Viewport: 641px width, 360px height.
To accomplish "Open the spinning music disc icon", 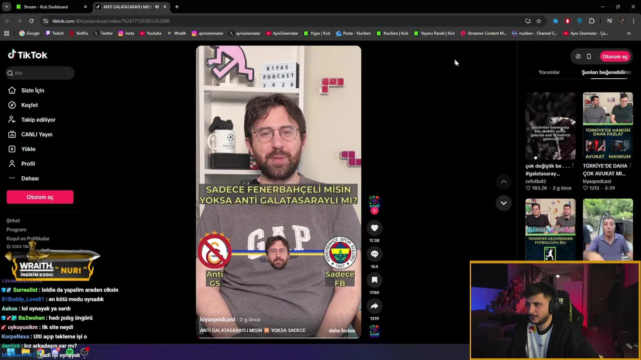I will (374, 331).
